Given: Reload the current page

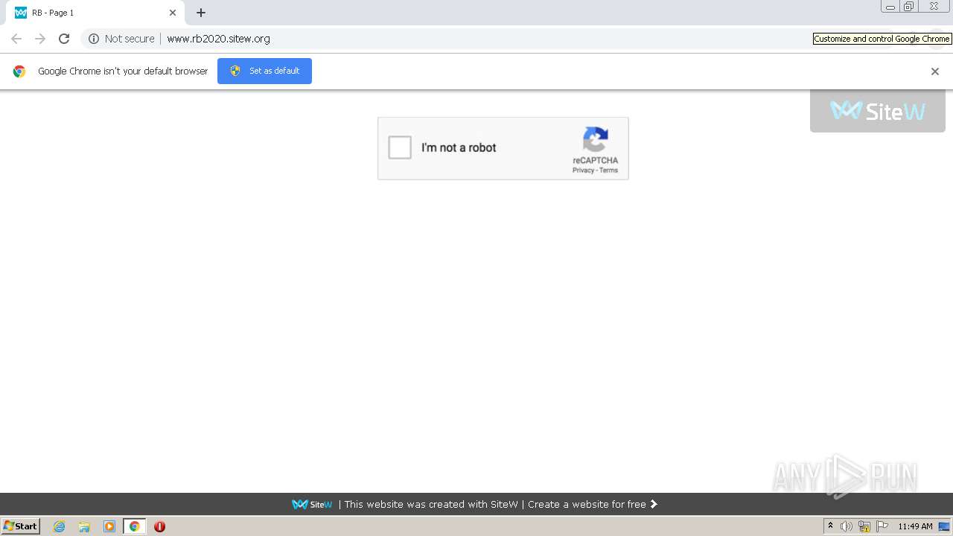Looking at the screenshot, I should click(x=64, y=39).
